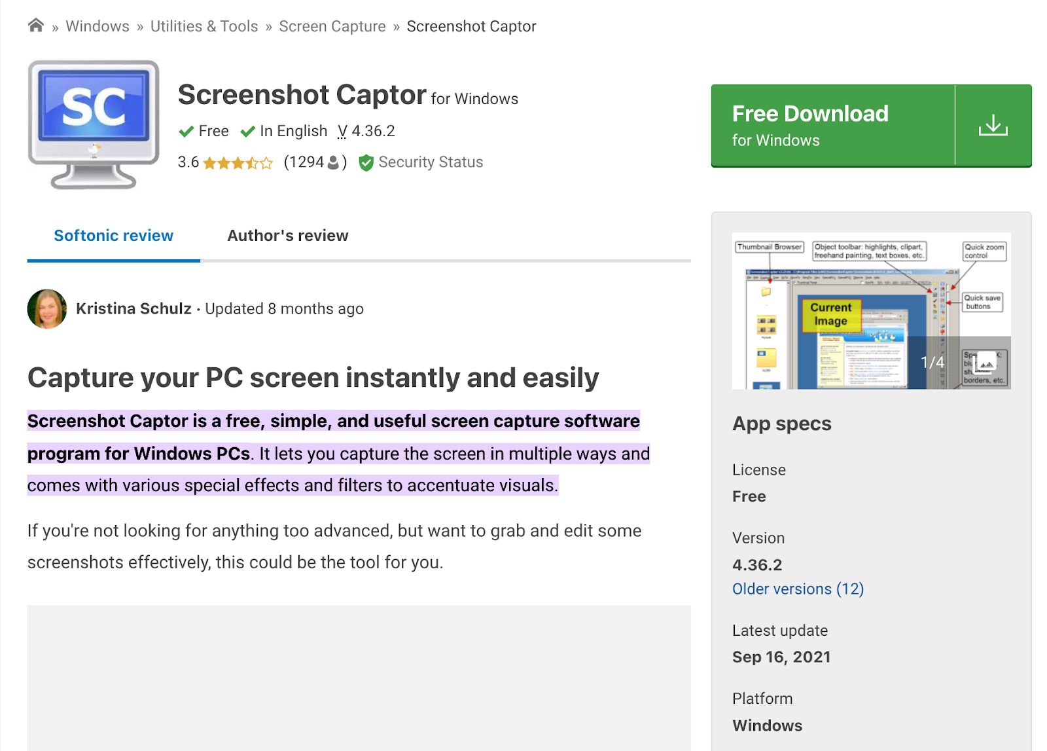Click the star rating icons

[x=238, y=163]
